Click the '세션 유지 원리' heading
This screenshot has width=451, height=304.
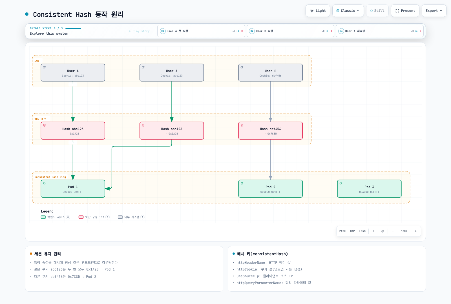click(48, 254)
